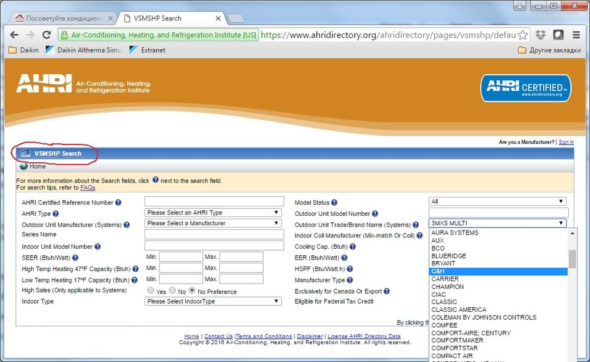Image resolution: width=590 pixels, height=362 pixels.
Task: Open the FAQs link
Action: click(x=87, y=187)
